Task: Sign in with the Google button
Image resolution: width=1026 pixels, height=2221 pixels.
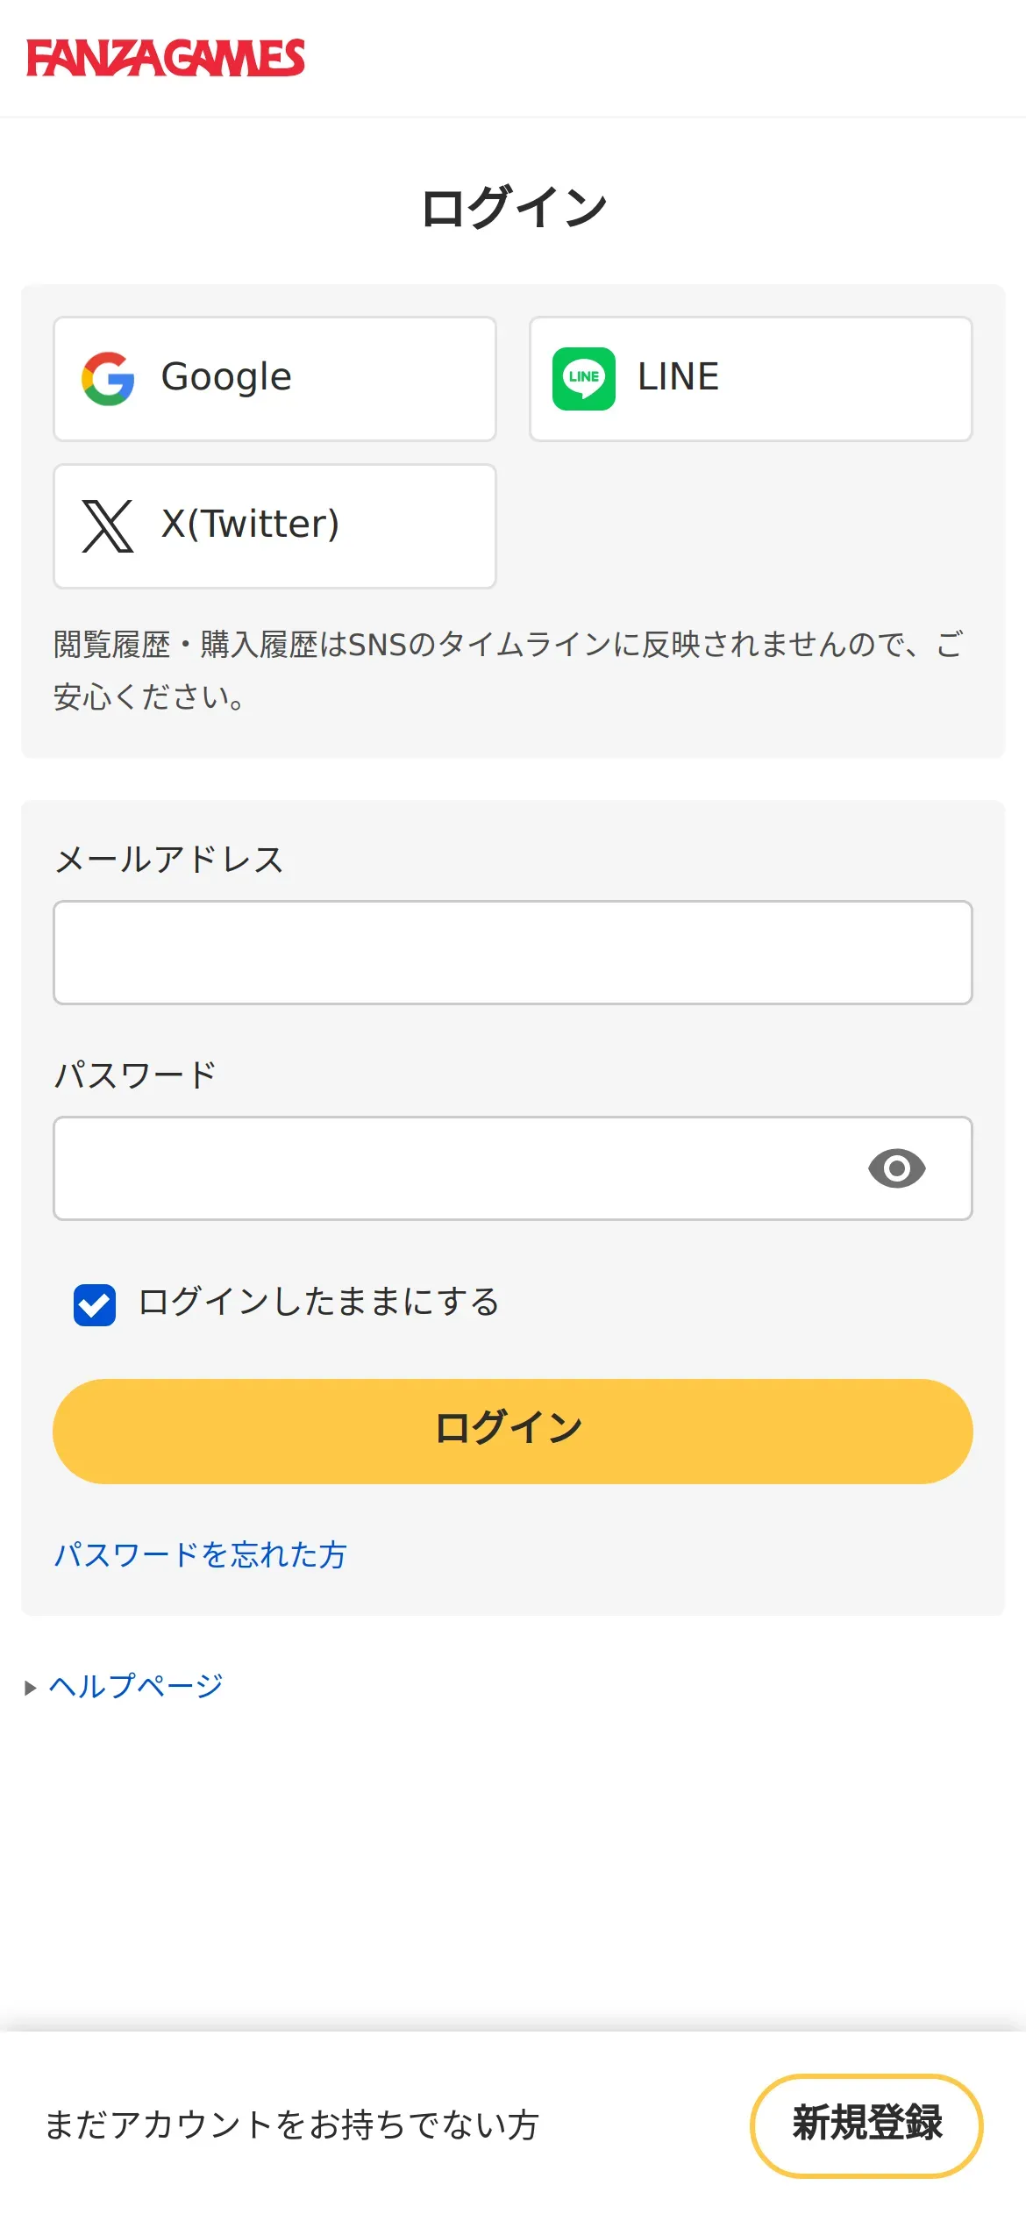Action: coord(274,379)
